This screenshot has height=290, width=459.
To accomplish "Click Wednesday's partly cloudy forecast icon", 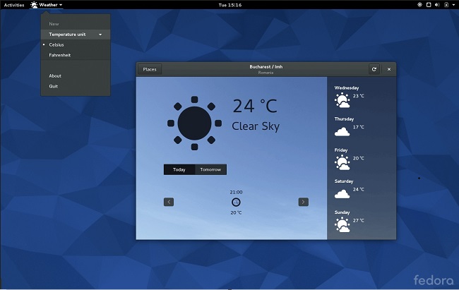I will tap(342, 99).
